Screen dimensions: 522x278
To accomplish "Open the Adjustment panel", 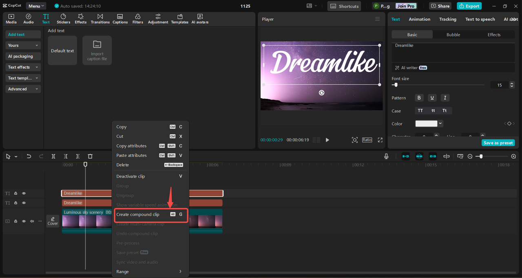I will [158, 19].
